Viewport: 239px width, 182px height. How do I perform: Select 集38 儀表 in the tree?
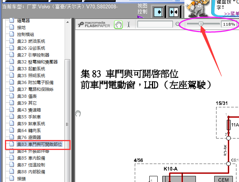27,96
